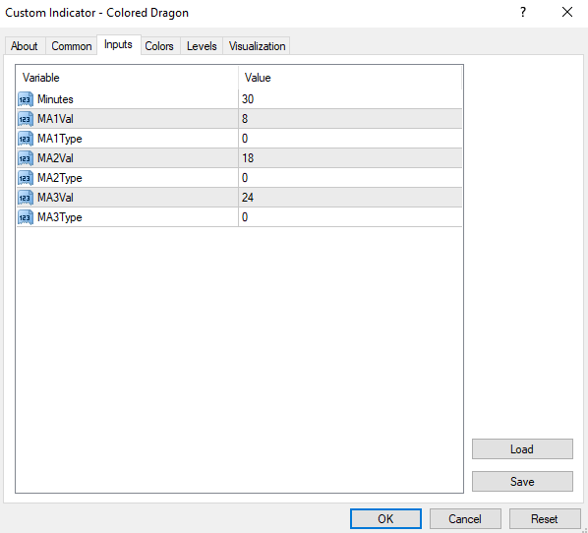This screenshot has width=588, height=533.
Task: Open the Levels tab
Action: pyautogui.click(x=202, y=46)
